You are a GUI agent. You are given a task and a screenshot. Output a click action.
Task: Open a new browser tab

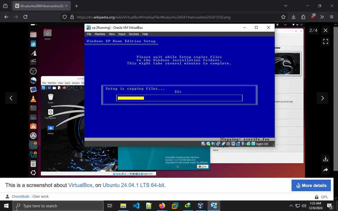click(76, 6)
